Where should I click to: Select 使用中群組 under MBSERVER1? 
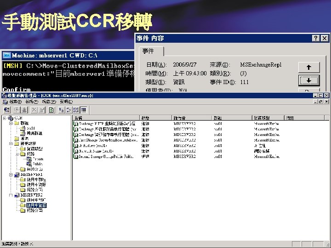36,180
